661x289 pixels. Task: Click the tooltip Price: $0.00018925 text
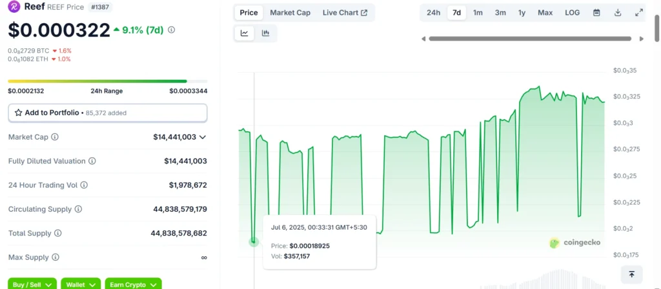[301, 246]
